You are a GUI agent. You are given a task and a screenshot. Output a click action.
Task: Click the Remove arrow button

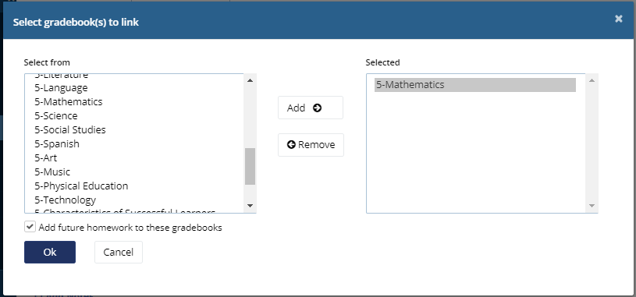click(x=311, y=145)
